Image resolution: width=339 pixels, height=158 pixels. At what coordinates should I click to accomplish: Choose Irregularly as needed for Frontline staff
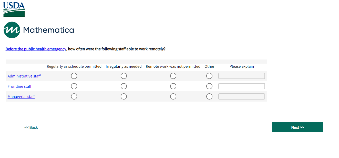click(x=124, y=86)
